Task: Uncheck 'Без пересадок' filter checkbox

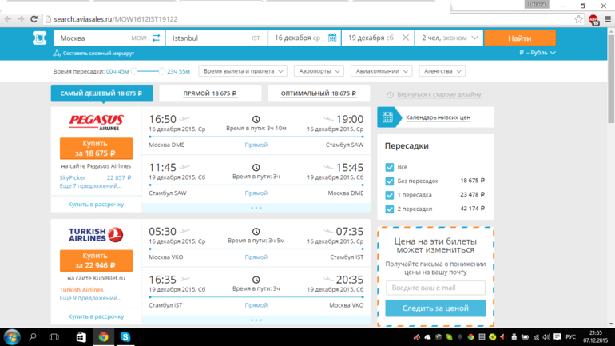Action: coord(390,181)
